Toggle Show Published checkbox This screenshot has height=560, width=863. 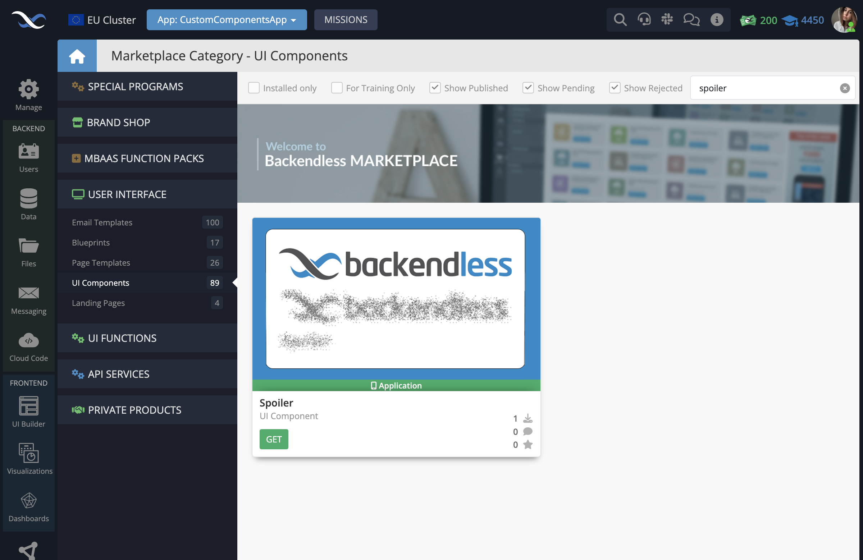click(435, 87)
